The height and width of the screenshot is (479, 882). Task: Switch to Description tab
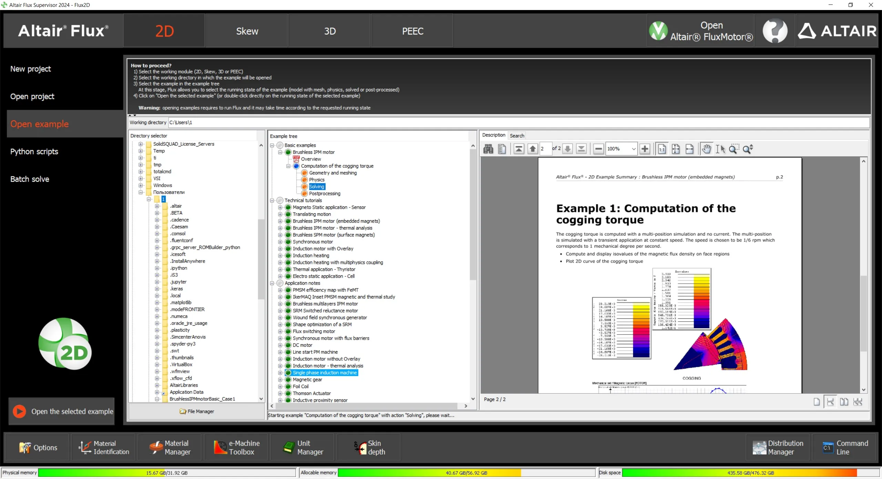(x=493, y=135)
